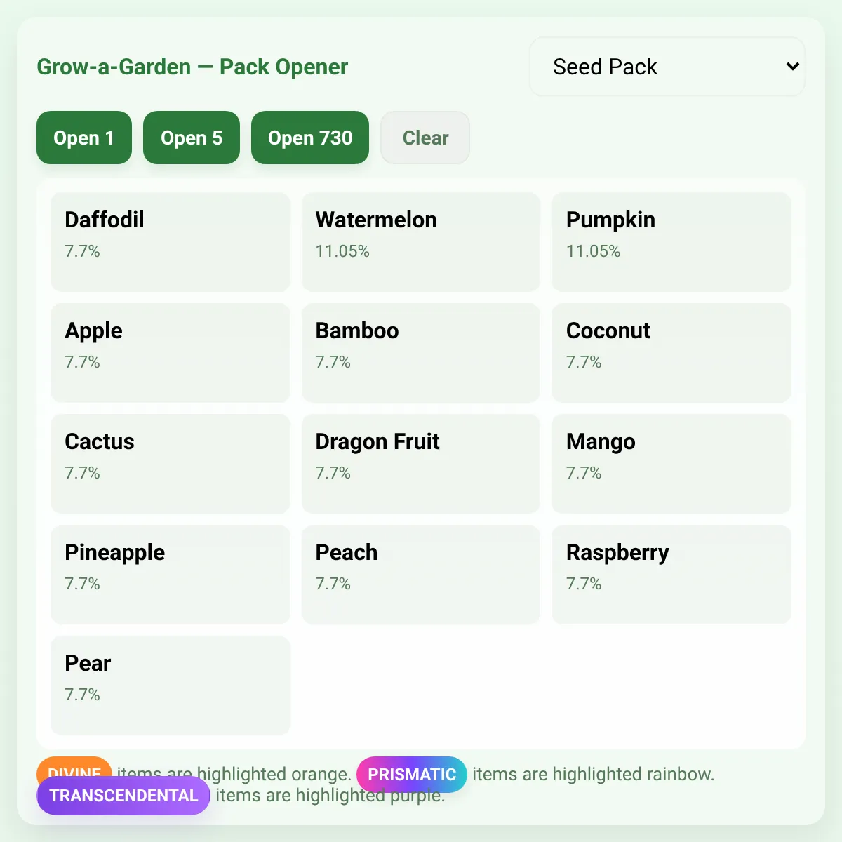This screenshot has height=842, width=842.
Task: Select the Watermelon item card
Action: point(421,242)
